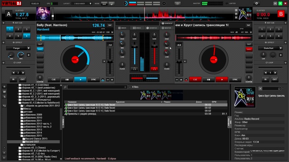Image resolution: width=289 pixels, height=162 pixels.
Task: Set loop IN point on deck B
Action: [x=266, y=79]
